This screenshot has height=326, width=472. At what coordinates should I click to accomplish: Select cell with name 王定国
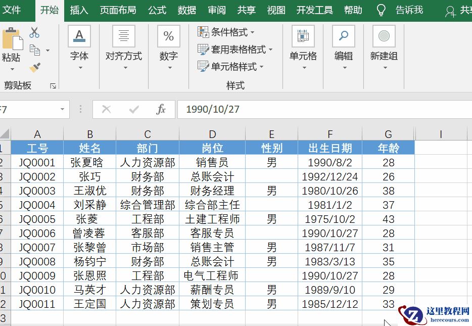89,304
